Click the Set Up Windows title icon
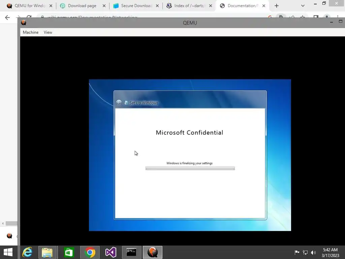 coord(126,103)
